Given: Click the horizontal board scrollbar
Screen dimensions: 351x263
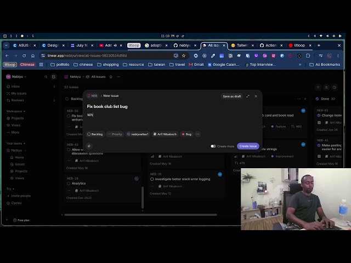Looking at the screenshot, I should [140, 215].
